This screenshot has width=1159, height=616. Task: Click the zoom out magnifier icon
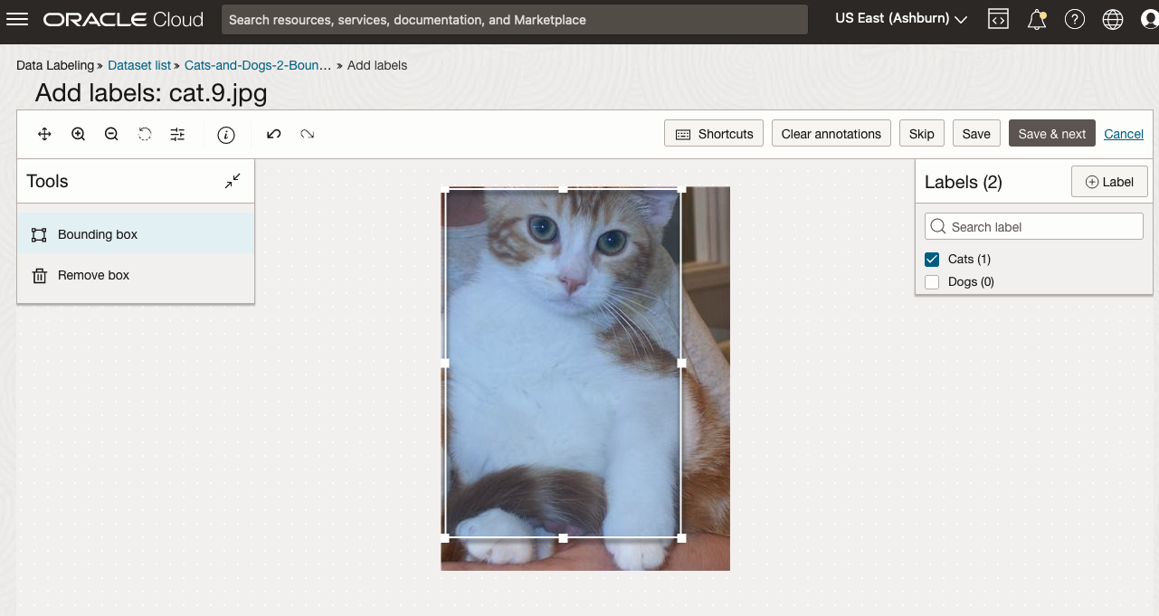111,134
